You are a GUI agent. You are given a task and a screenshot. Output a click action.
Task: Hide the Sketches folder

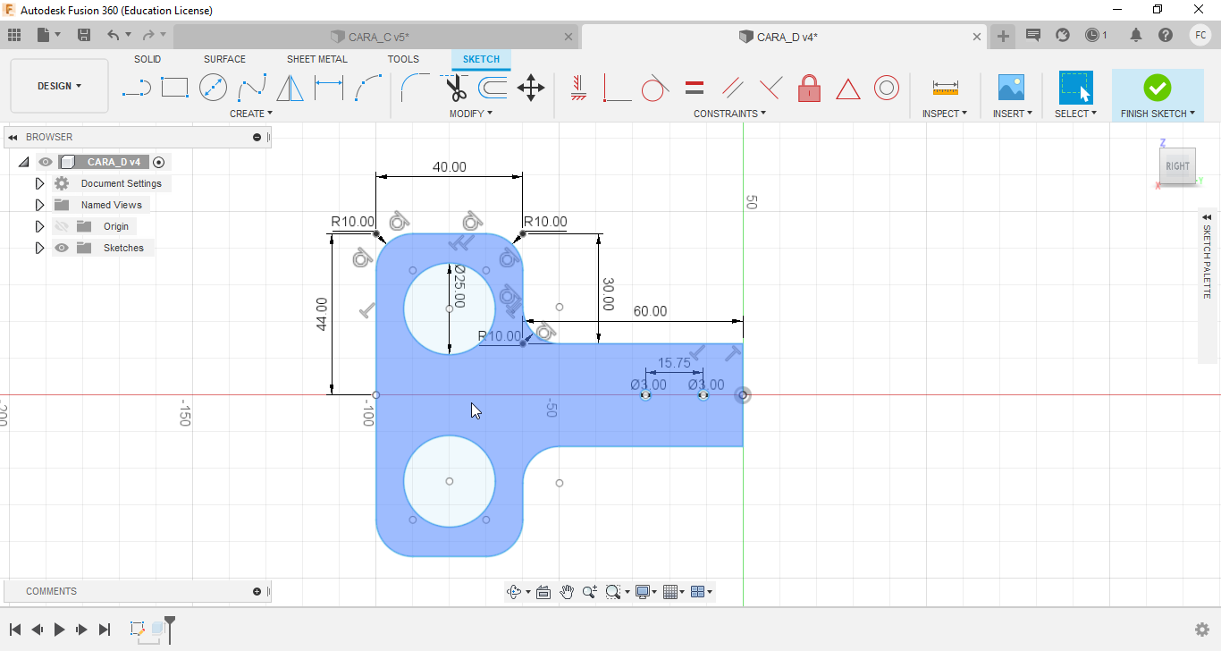click(x=62, y=248)
